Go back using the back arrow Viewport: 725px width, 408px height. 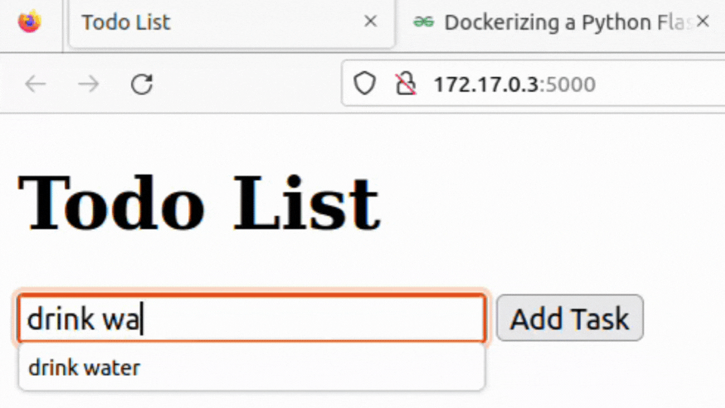pyautogui.click(x=36, y=84)
